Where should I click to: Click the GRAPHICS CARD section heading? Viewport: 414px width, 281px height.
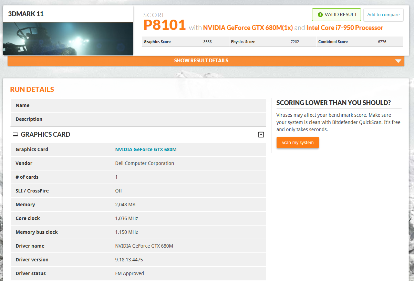45,135
